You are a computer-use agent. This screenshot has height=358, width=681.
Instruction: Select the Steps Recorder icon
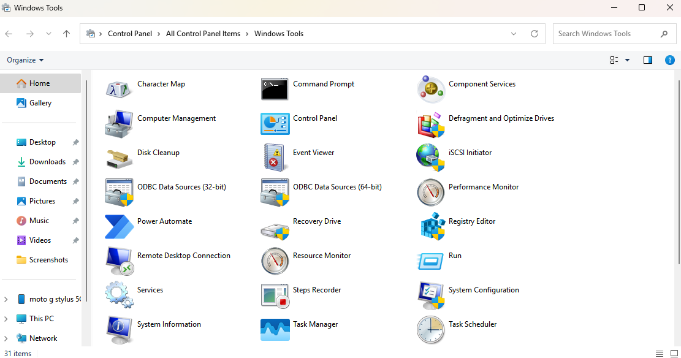click(275, 295)
